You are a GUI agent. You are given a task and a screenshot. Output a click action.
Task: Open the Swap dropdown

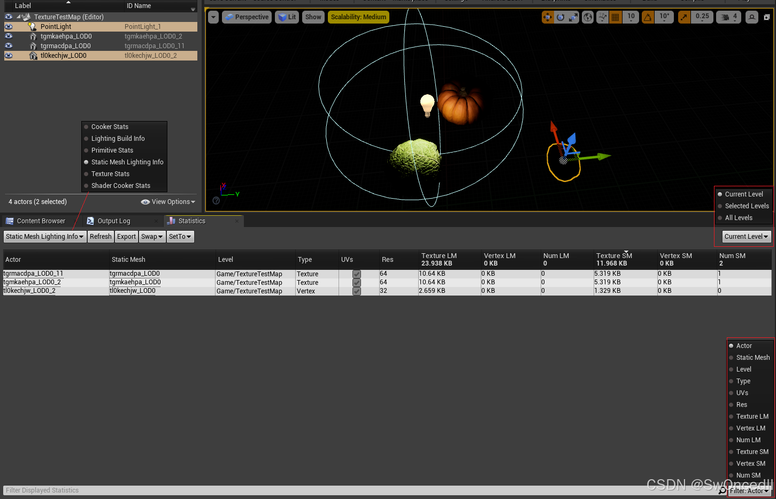pyautogui.click(x=152, y=237)
